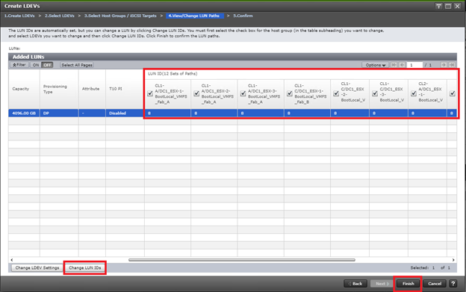This screenshot has width=466, height=292.
Task: Go to next page of table
Action: [443, 65]
